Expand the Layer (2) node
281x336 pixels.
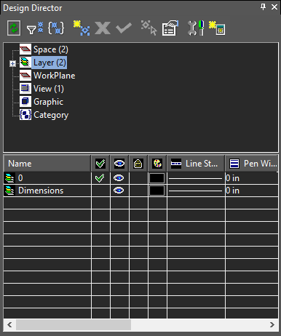tap(12, 64)
